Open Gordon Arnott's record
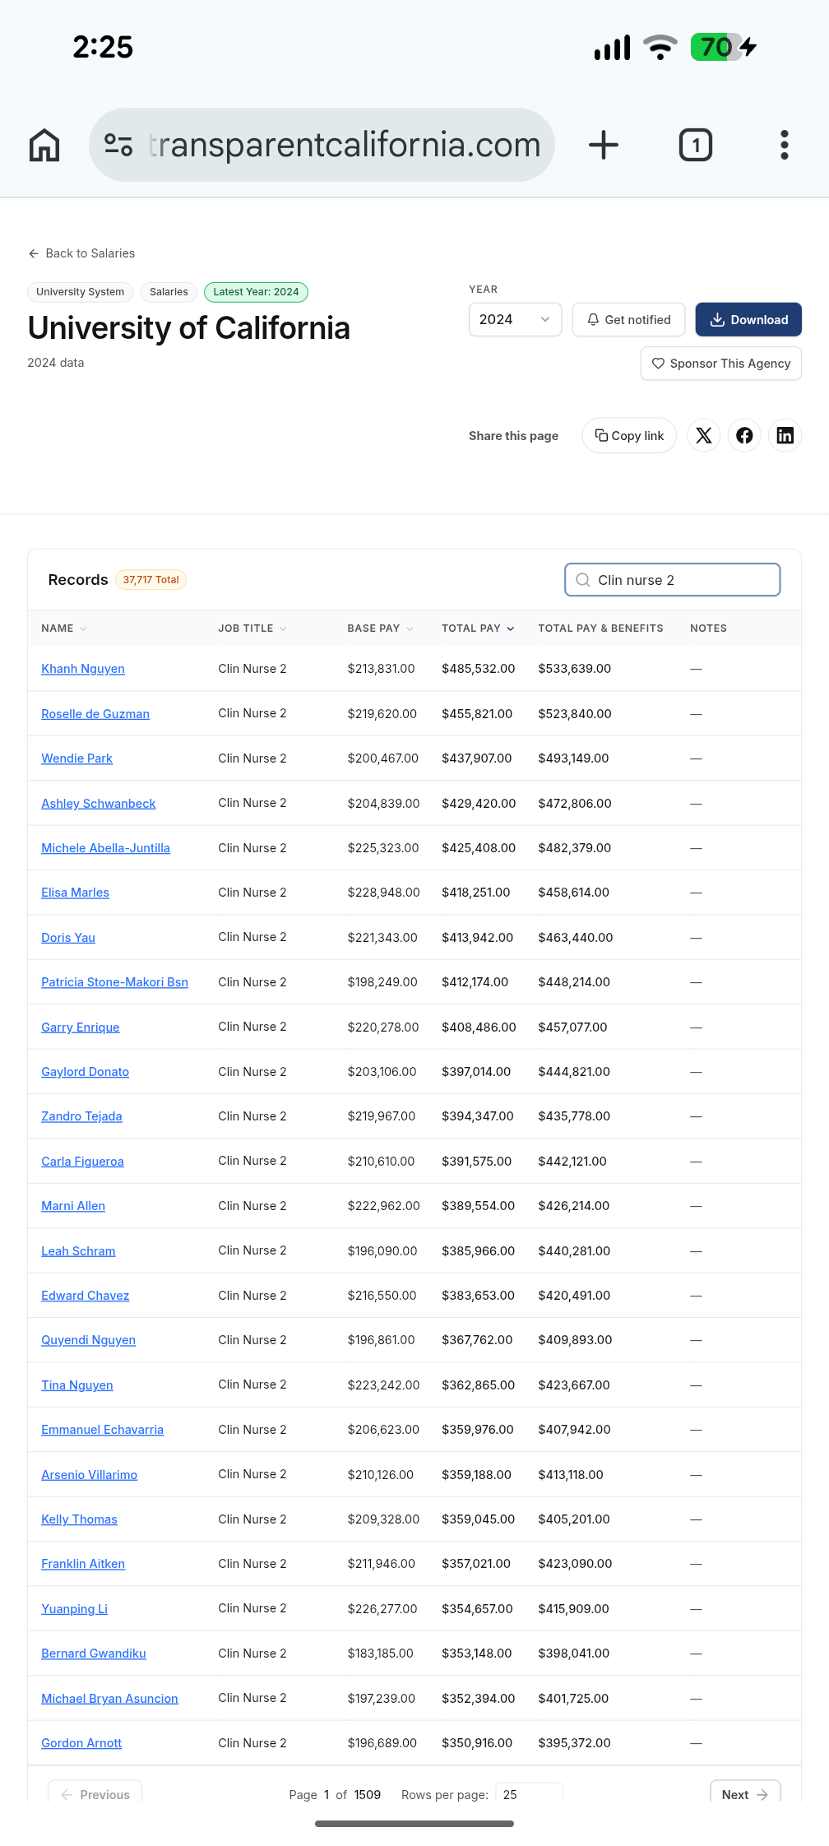 coord(81,1743)
